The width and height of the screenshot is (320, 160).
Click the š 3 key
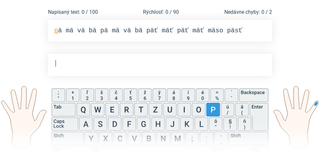[x=102, y=95]
